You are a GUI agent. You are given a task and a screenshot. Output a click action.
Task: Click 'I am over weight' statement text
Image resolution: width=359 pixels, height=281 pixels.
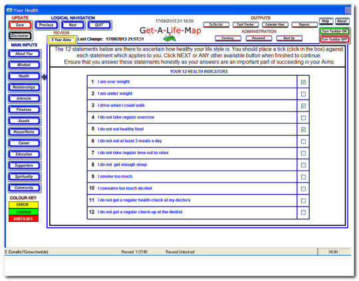pyautogui.click(x=114, y=82)
